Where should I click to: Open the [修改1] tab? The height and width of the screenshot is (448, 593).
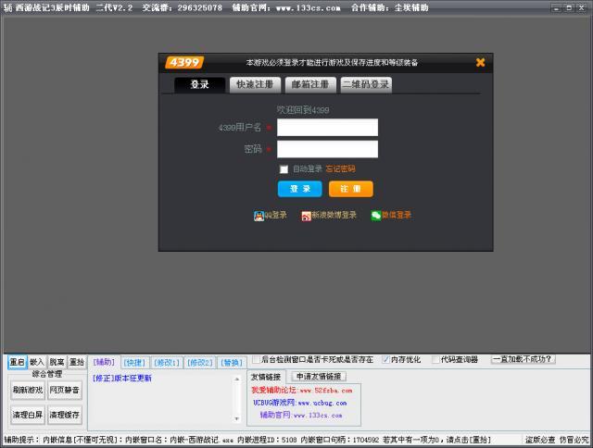167,363
